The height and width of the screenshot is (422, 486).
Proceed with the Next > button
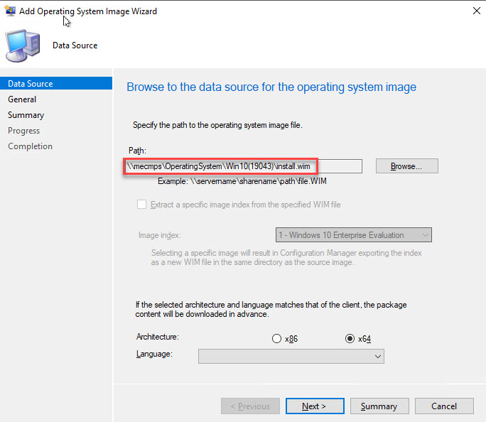[314, 406]
